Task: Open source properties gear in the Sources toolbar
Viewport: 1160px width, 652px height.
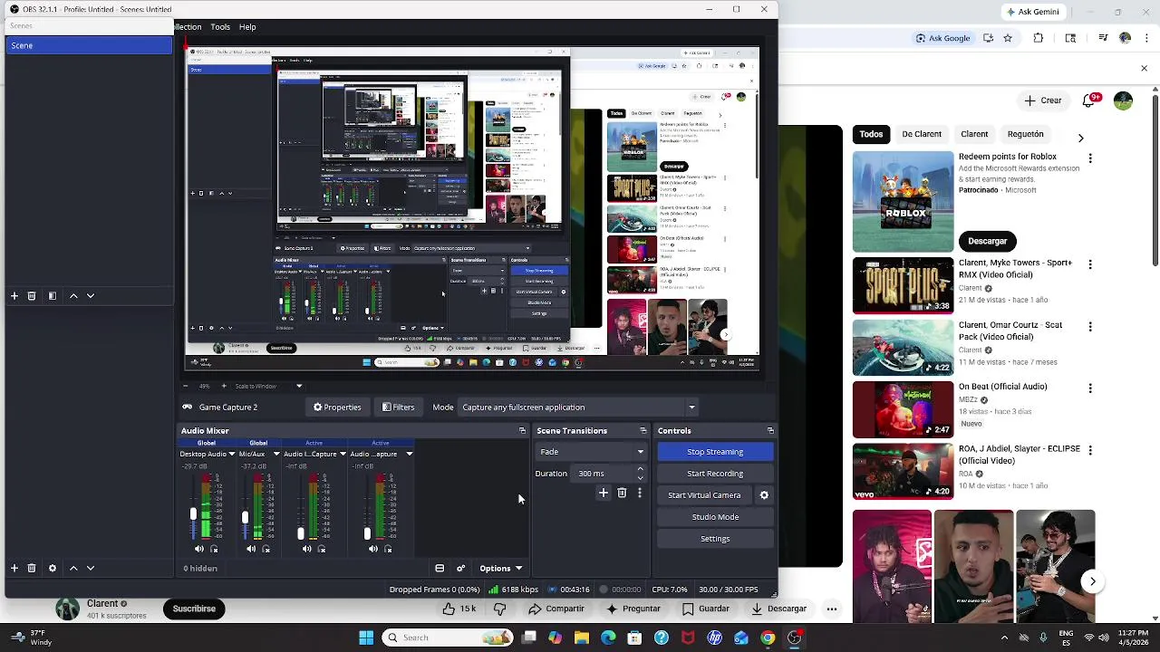Action: tap(53, 569)
